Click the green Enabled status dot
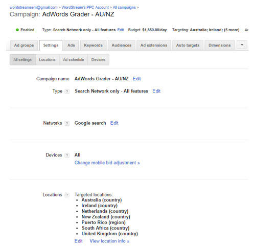Image resolution: width=254 pixels, height=247 pixels. point(17,30)
